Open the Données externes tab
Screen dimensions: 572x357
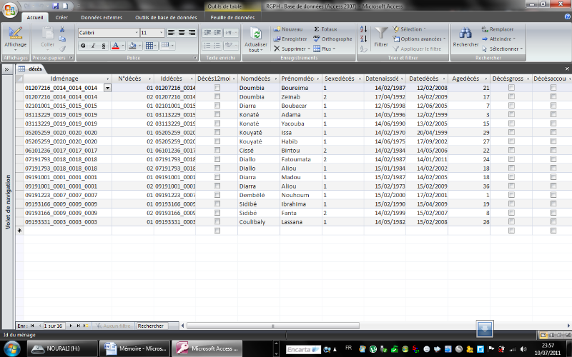click(x=100, y=17)
